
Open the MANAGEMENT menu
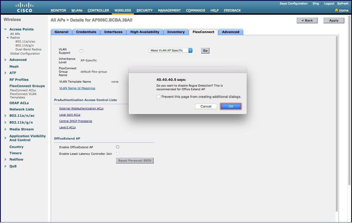pyautogui.click(x=169, y=10)
